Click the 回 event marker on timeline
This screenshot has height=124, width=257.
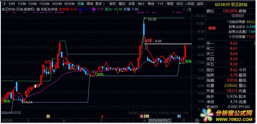coord(48,117)
